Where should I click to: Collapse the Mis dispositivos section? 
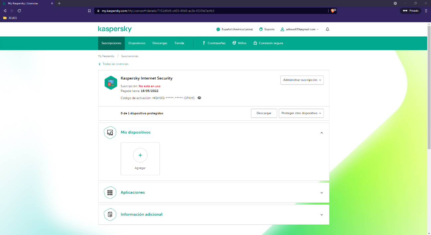tap(321, 133)
